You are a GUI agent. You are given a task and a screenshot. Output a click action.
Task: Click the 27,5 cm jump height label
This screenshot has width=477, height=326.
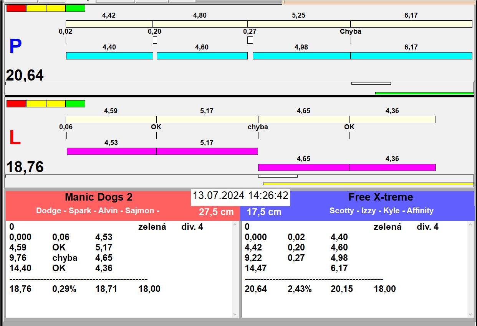pos(216,212)
